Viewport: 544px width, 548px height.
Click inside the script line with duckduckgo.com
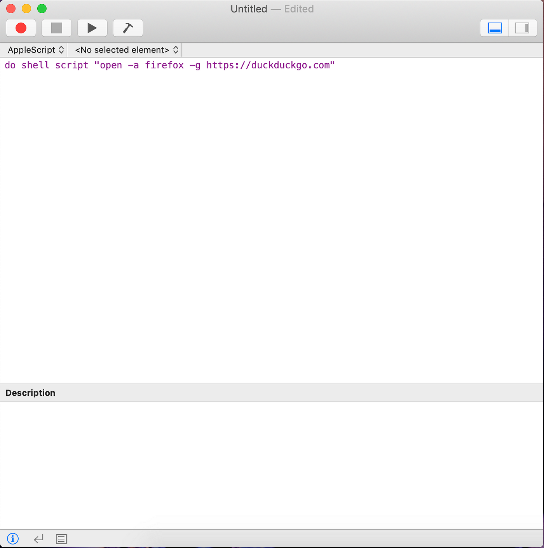(x=170, y=65)
